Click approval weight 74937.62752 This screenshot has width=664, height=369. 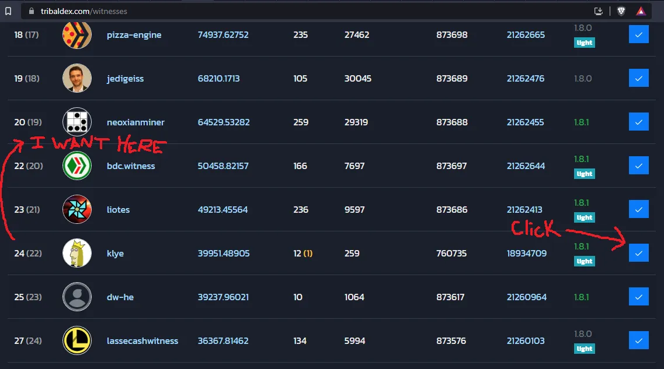(223, 34)
